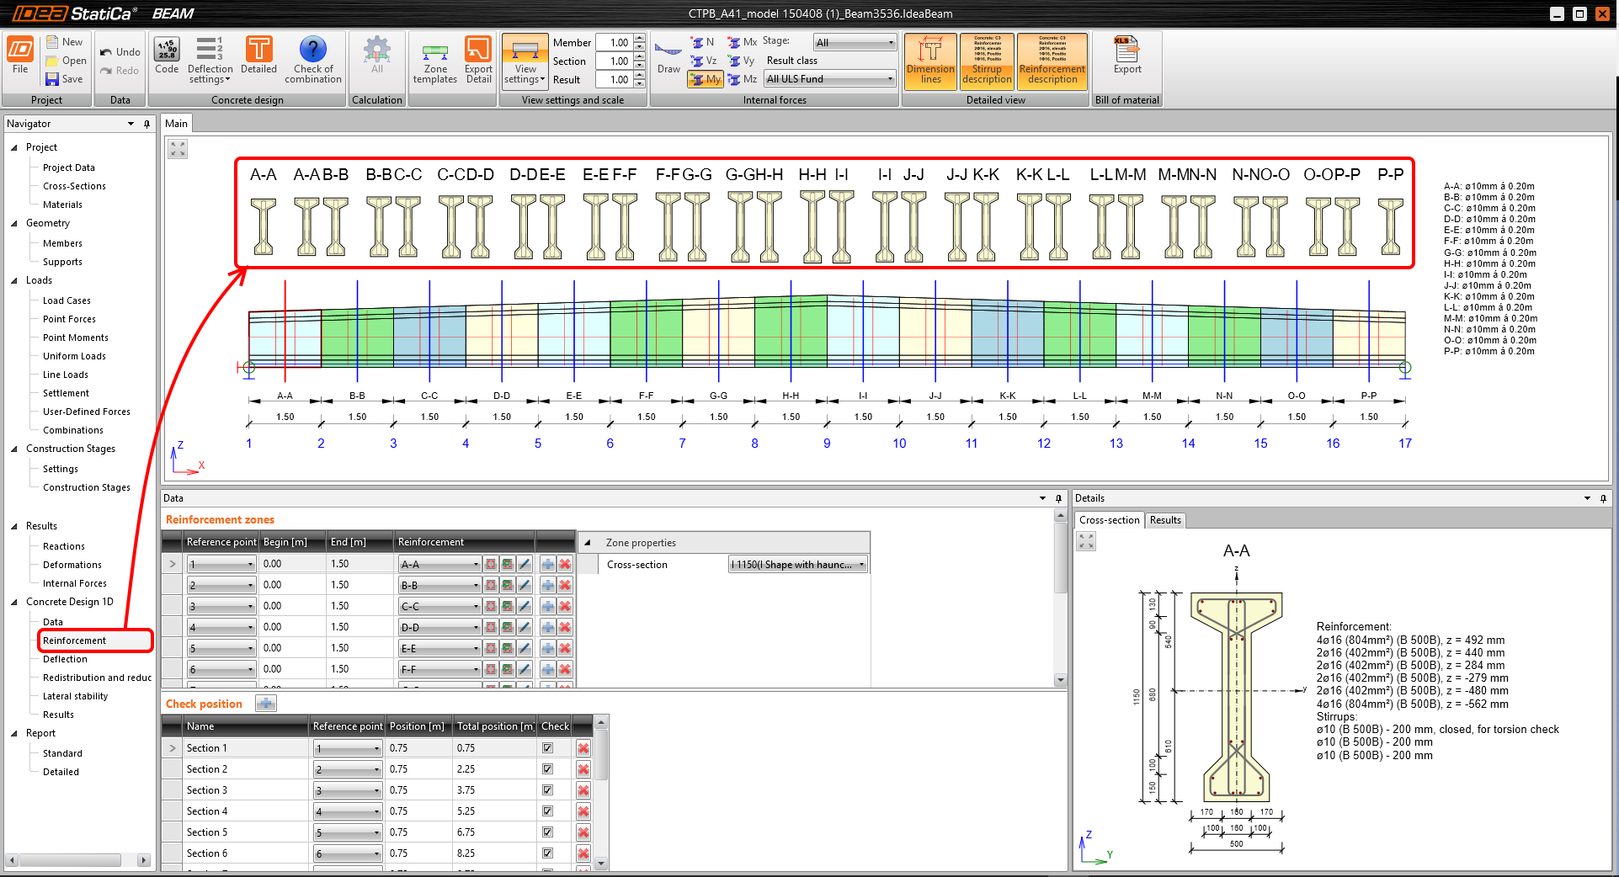Uncheck the Section 1 check box

coord(548,748)
